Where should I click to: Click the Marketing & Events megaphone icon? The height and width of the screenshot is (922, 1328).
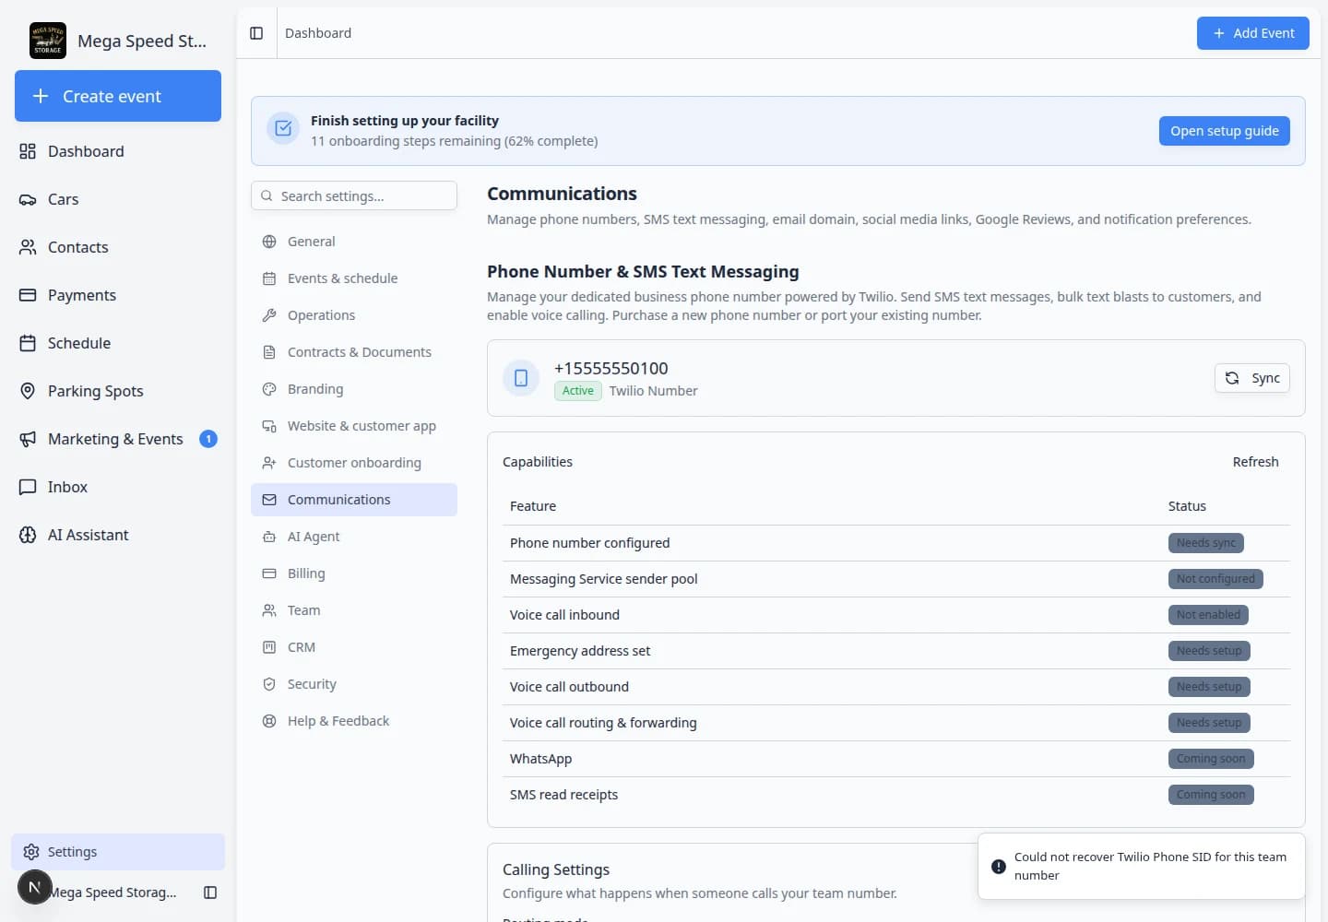(x=28, y=439)
